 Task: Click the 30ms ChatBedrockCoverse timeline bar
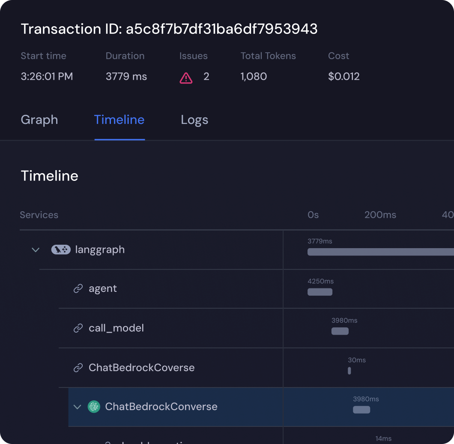pos(349,371)
